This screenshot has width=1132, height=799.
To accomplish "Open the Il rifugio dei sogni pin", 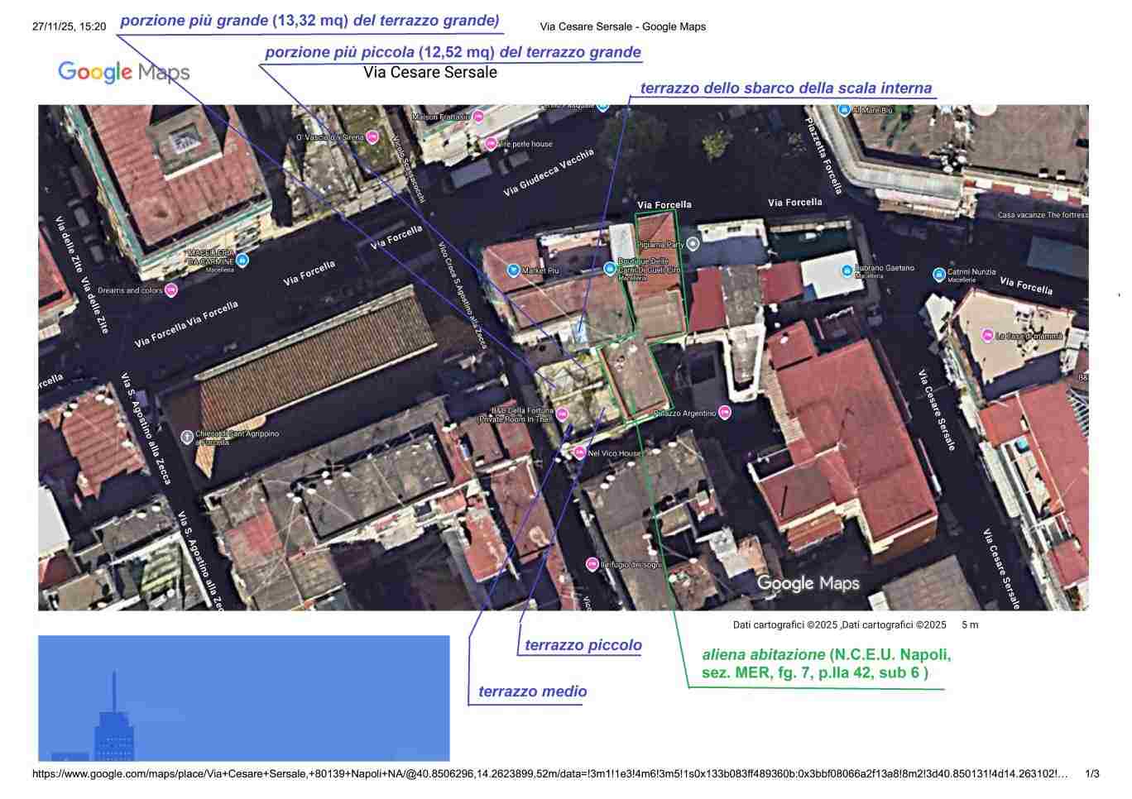I will 592,564.
